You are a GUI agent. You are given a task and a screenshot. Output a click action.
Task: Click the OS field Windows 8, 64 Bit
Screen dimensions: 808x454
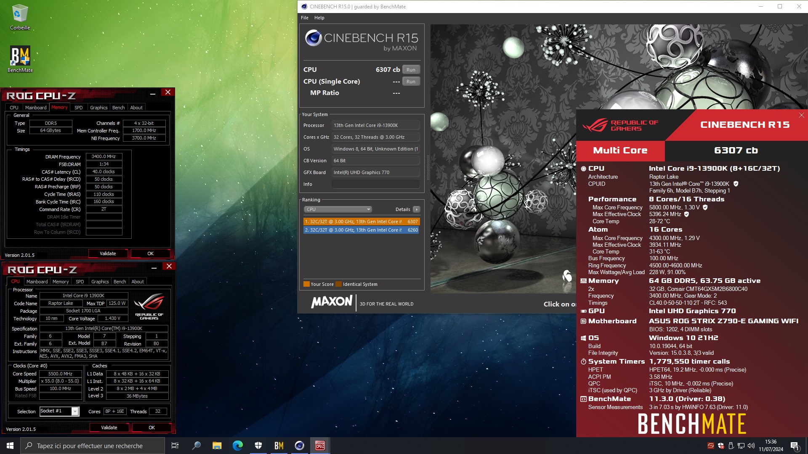[376, 149]
